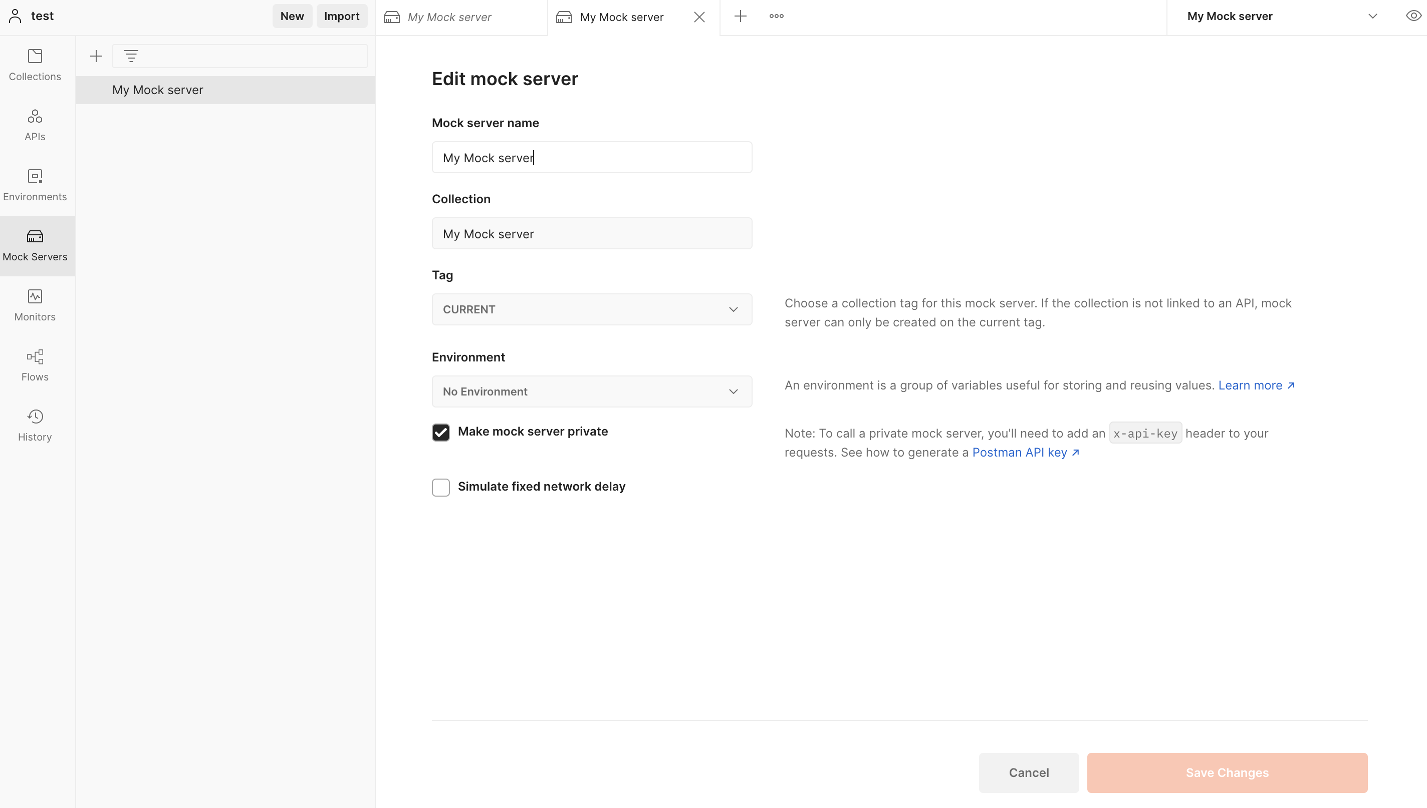Click the filter icon in sidebar search

point(131,56)
